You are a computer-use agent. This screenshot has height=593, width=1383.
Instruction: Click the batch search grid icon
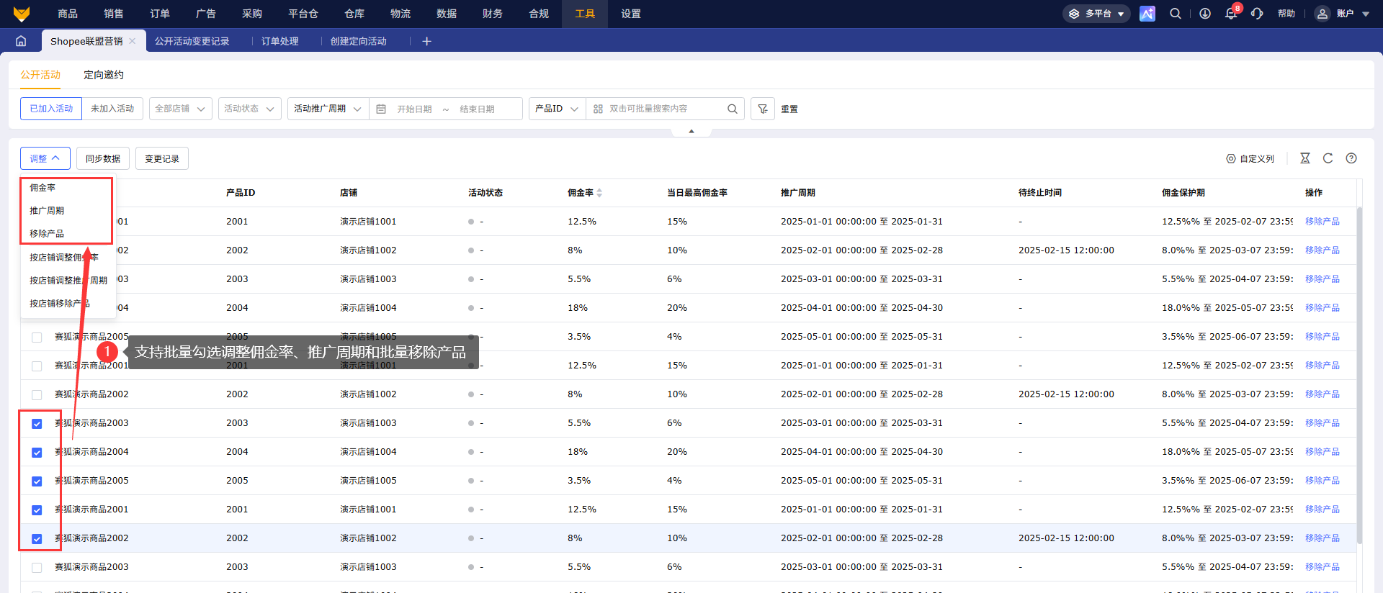tap(598, 109)
